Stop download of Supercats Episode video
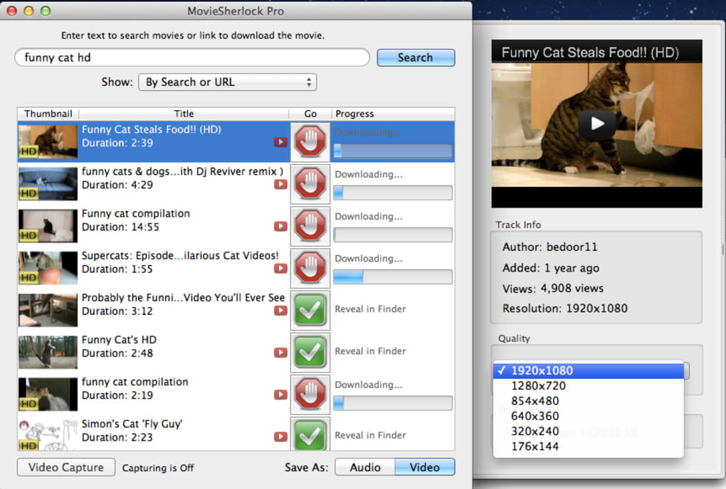Viewport: 726px width, 489px height. [310, 268]
